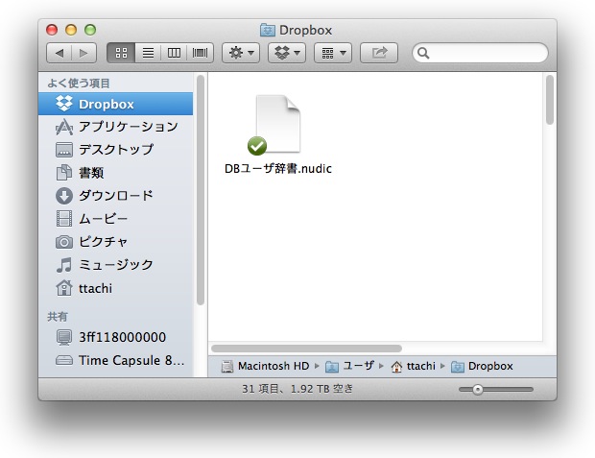
Task: Click the Share toolbar button
Action: coord(378,53)
